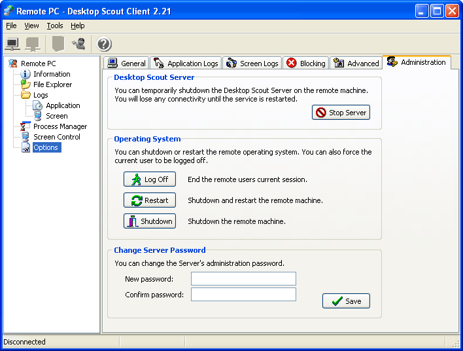Click 'Shutdown and restart the remote machine.' text
The height and width of the screenshot is (351, 463).
(256, 200)
